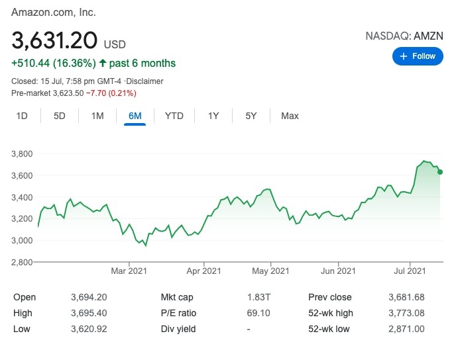Click the NASDAQ: AMZN ticker label
This screenshot has height=346, width=456.
(404, 36)
